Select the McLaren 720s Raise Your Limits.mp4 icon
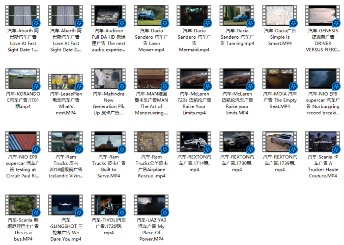This screenshot has height=245, width=344. [x=194, y=79]
